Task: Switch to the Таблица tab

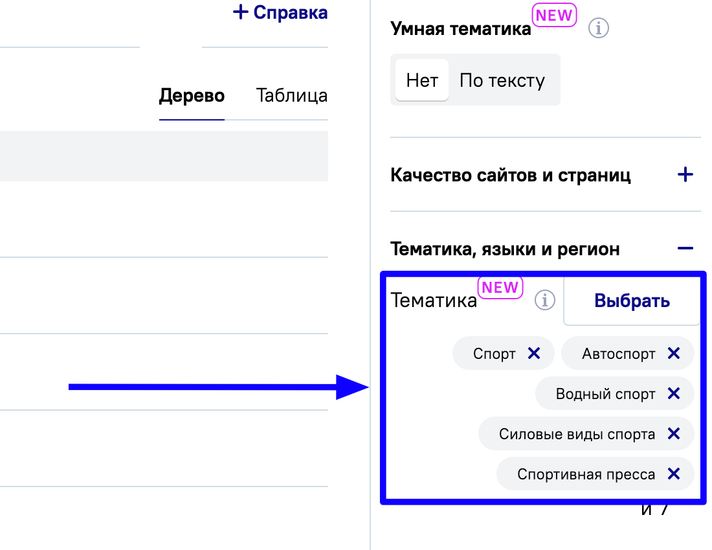Action: pos(291,97)
